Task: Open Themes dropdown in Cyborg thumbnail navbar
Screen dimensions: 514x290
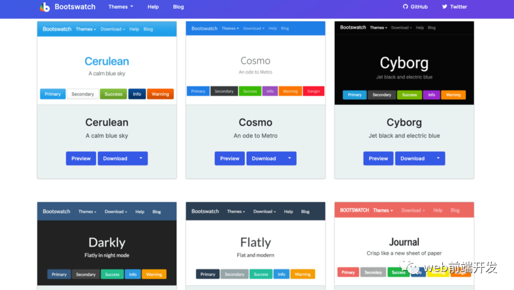Action: pos(378,28)
